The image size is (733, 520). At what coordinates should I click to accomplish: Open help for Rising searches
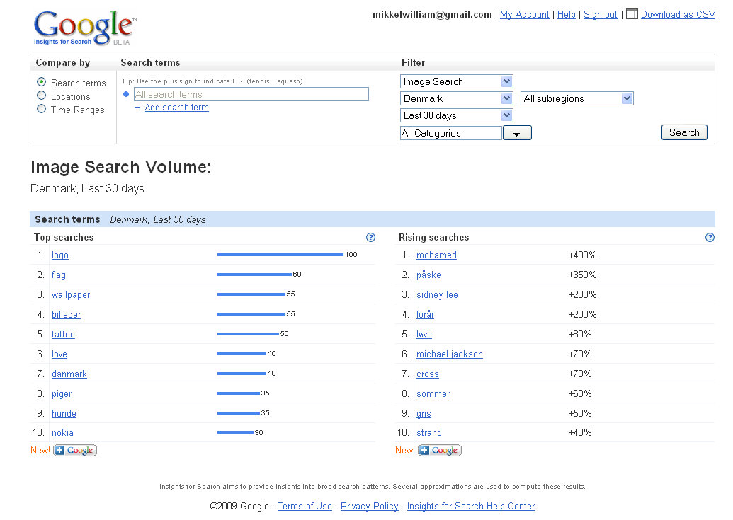[710, 238]
